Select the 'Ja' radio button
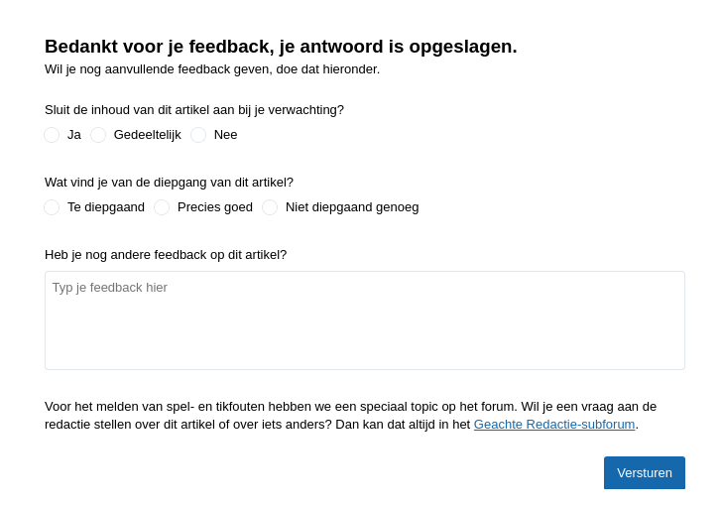 tap(52, 135)
